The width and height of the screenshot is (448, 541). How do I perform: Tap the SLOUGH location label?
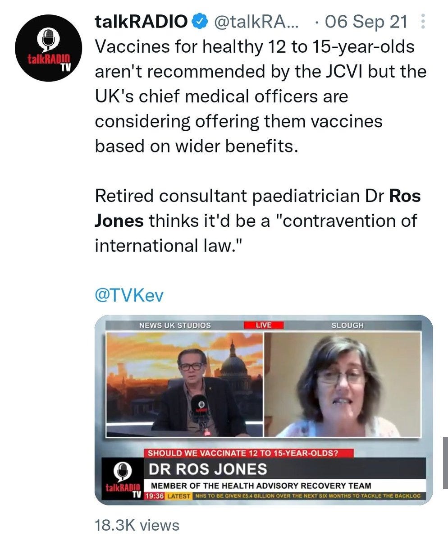(347, 325)
